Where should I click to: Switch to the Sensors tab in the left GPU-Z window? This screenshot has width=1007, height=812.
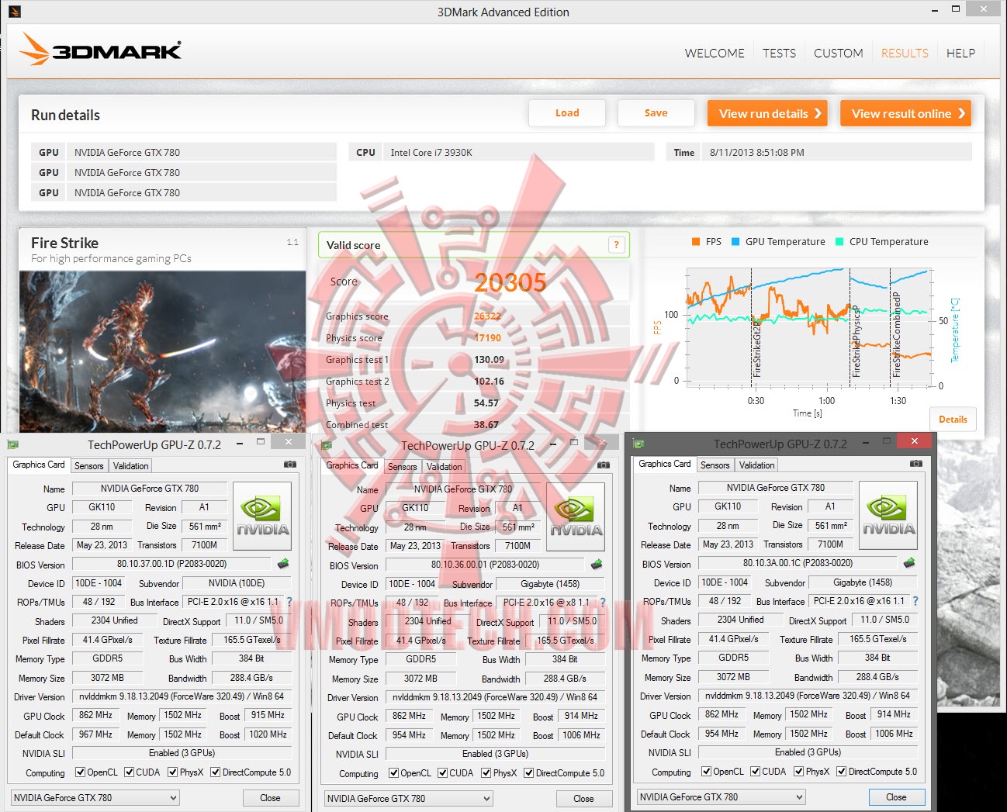pos(88,466)
